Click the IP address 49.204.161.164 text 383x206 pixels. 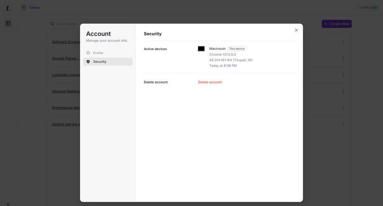[220, 60]
